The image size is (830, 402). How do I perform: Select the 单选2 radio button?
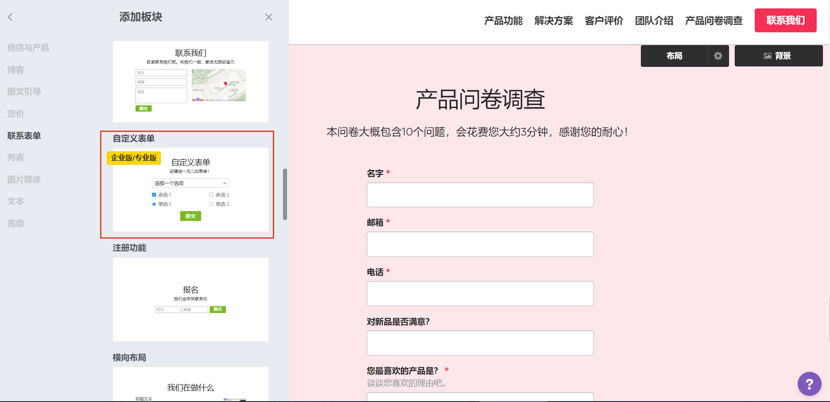click(211, 204)
